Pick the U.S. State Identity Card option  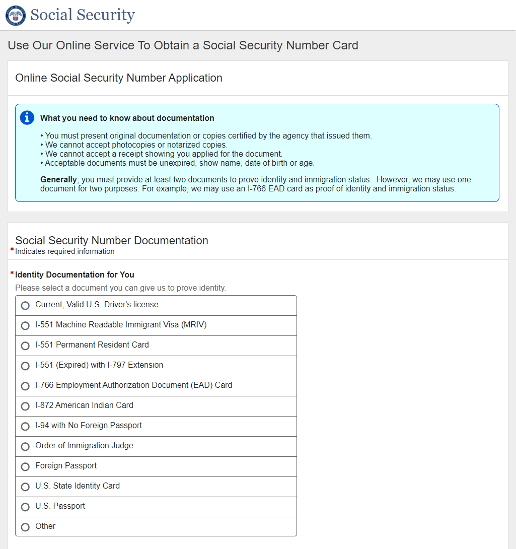click(x=25, y=487)
